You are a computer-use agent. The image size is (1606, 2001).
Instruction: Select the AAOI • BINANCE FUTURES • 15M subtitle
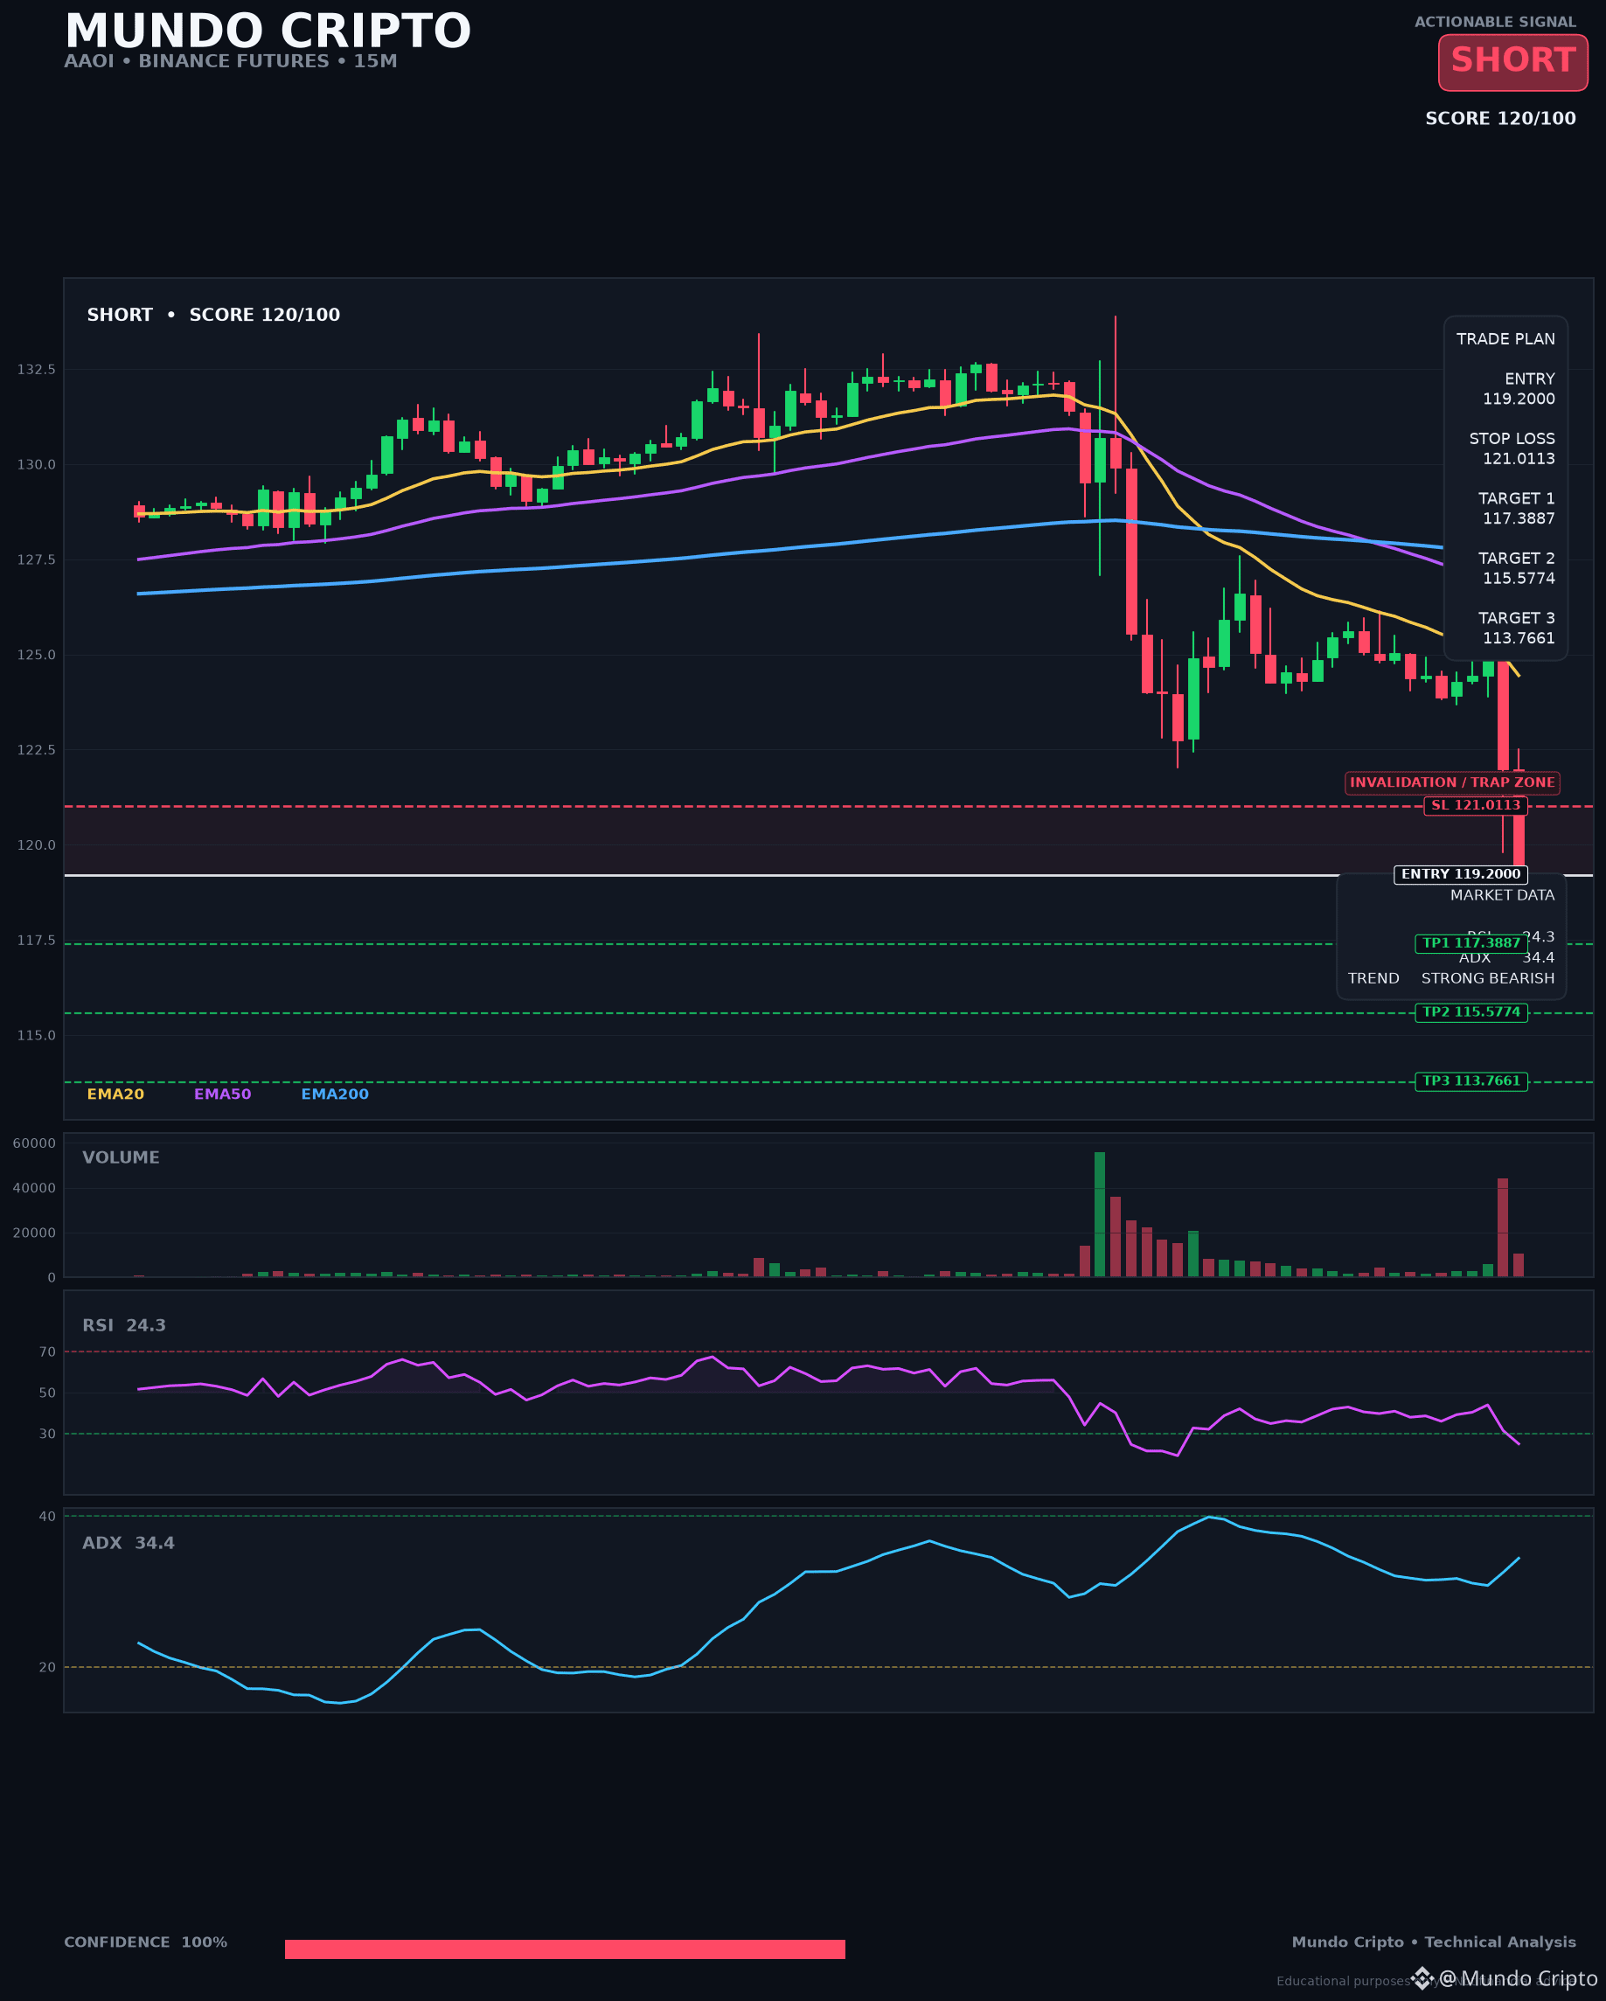click(x=230, y=61)
